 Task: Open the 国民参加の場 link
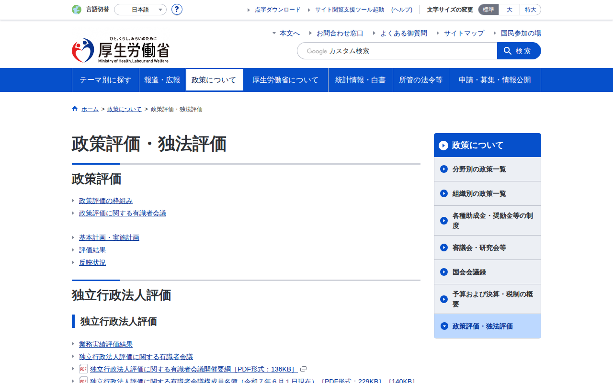(521, 33)
